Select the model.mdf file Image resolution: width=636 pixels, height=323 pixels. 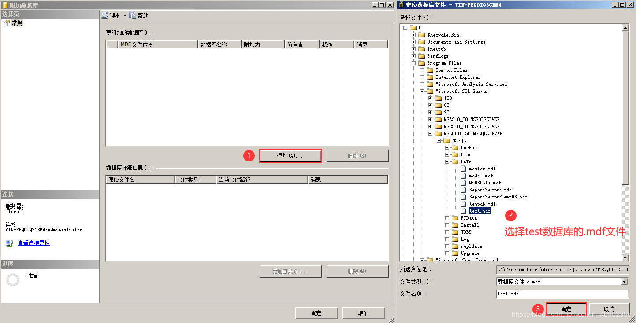click(481, 176)
